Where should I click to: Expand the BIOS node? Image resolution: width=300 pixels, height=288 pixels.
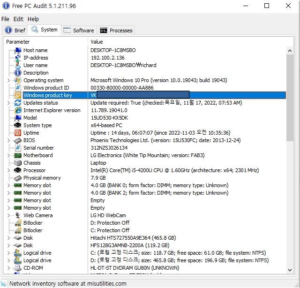[8, 140]
